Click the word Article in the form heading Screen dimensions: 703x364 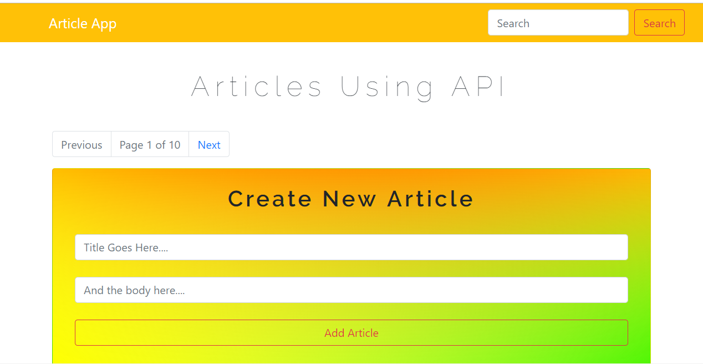coord(430,199)
